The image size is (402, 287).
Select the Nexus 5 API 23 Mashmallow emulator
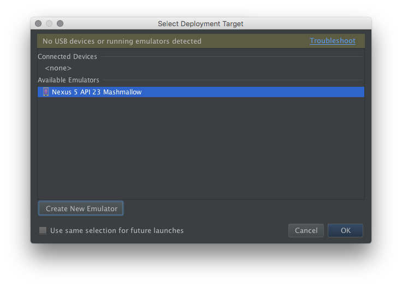tap(97, 92)
